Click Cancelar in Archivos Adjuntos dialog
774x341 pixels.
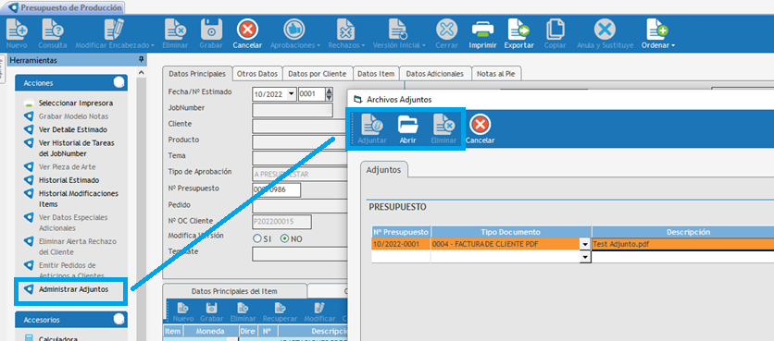pos(480,125)
